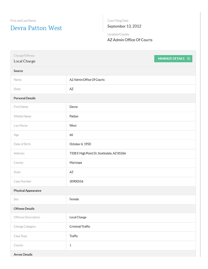Click the Source name value AZ Admin Office
The width and height of the screenshot is (208, 269).
[87, 80]
